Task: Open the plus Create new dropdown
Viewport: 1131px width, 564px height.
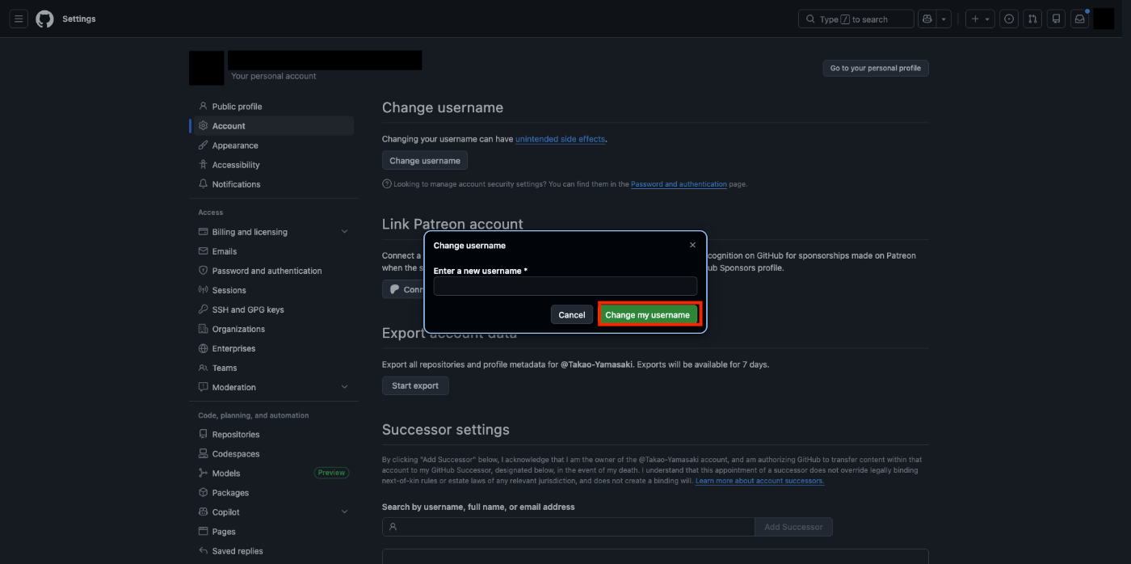Action: [x=980, y=19]
